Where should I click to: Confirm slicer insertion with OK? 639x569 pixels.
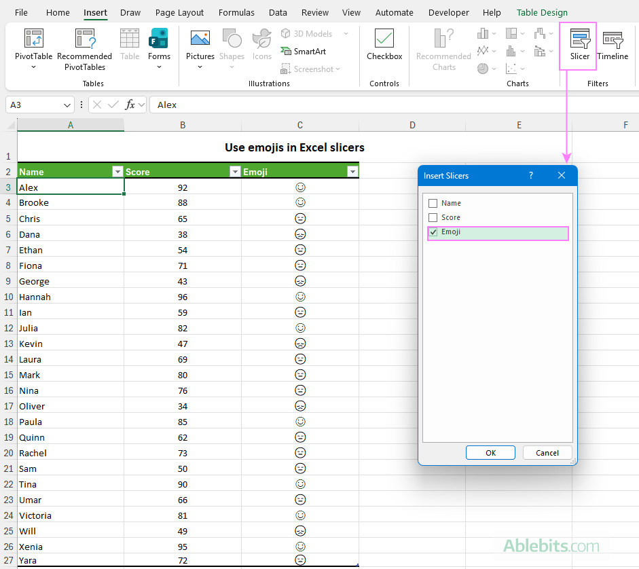(x=490, y=452)
